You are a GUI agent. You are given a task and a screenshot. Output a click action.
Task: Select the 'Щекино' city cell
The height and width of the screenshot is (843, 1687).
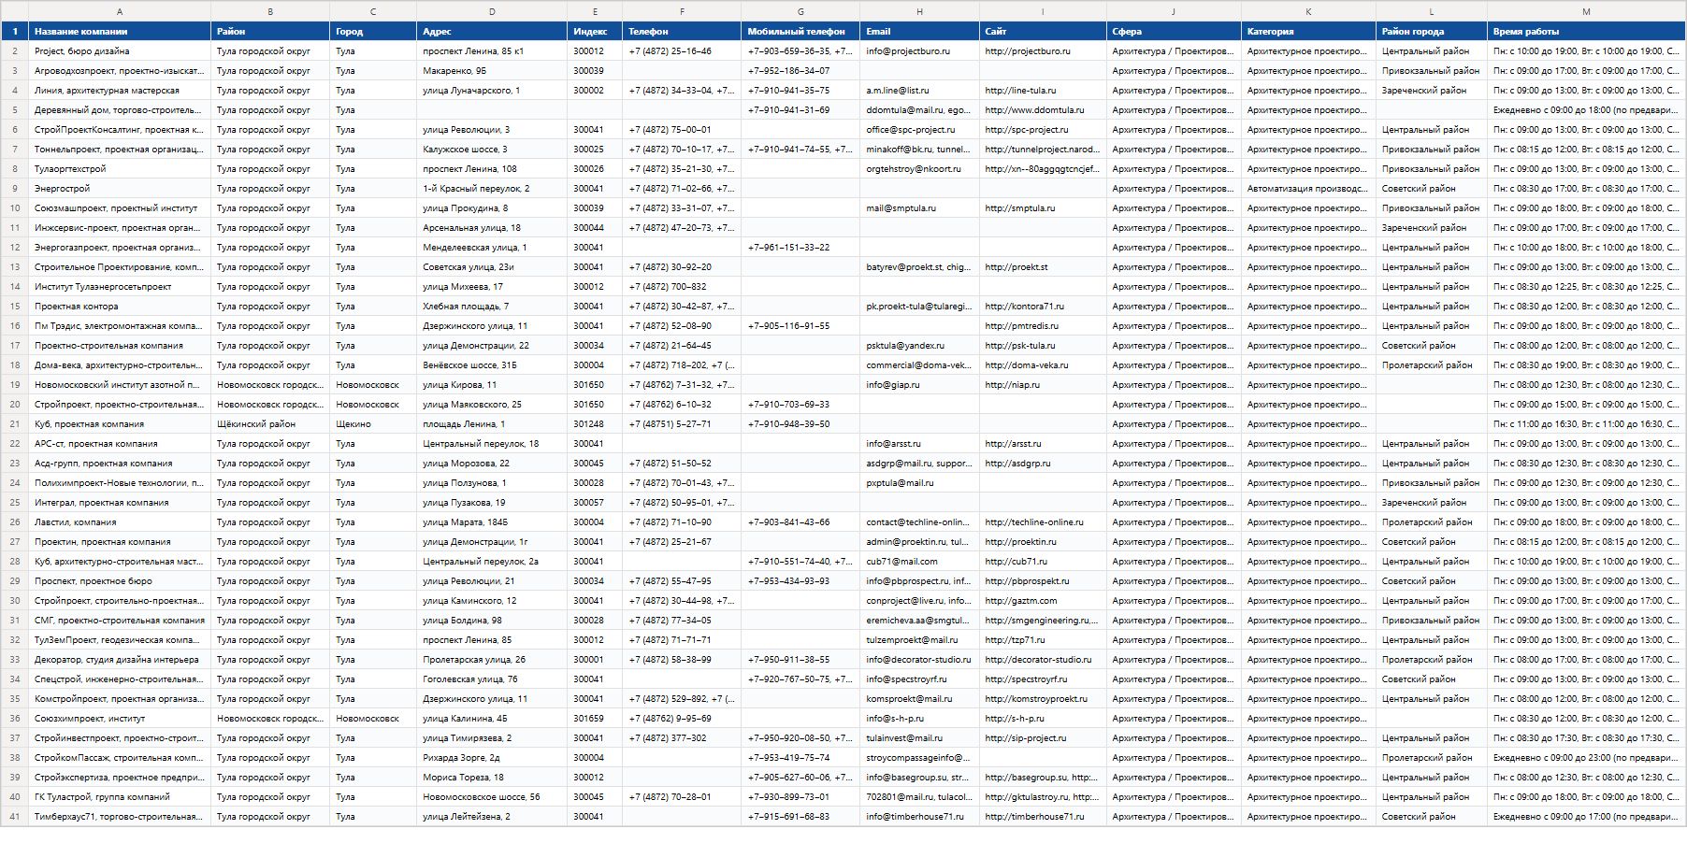(x=373, y=424)
